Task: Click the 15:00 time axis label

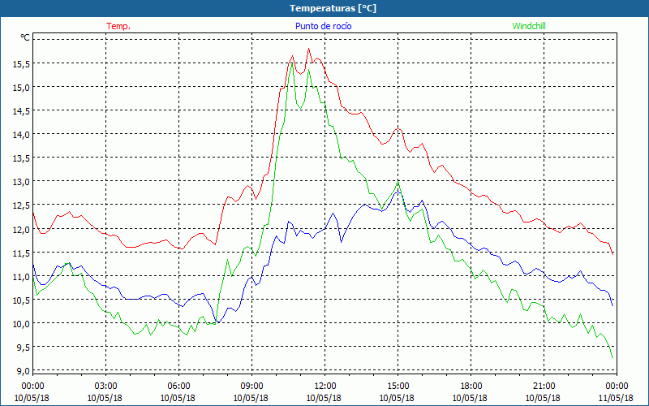Action: click(x=398, y=387)
